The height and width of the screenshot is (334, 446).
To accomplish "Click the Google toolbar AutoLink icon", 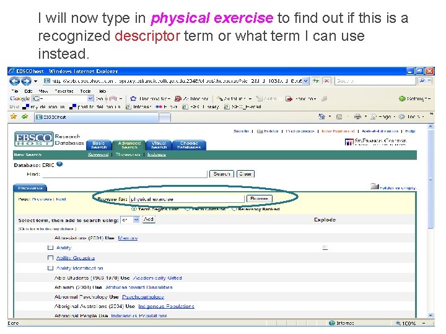I will (219, 98).
